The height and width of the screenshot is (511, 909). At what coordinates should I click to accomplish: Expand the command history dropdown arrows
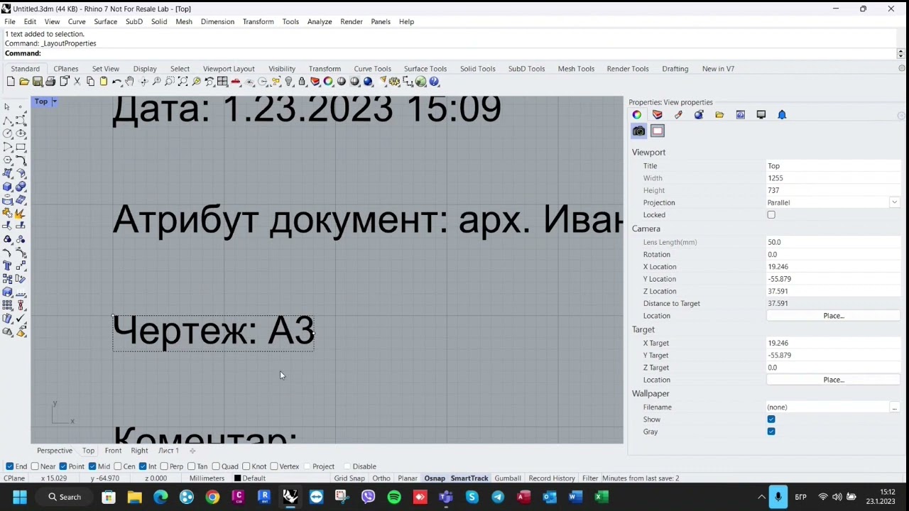pos(900,53)
